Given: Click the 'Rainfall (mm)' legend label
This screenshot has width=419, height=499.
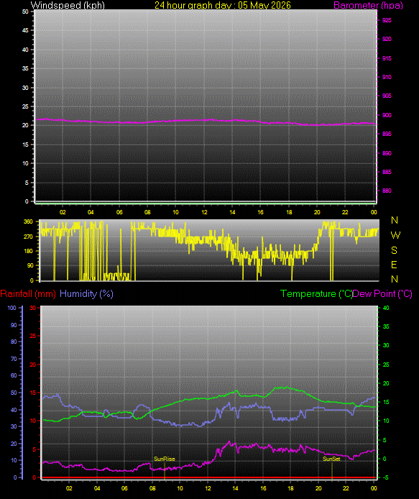Looking at the screenshot, I should point(28,293).
